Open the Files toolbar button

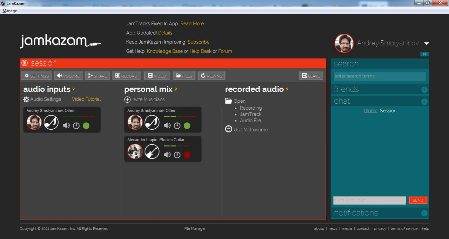click(184, 76)
